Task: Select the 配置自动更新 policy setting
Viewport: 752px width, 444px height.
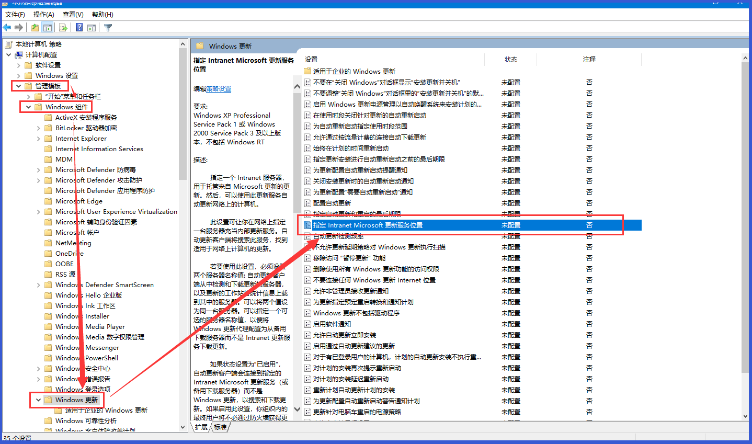Action: 332,203
